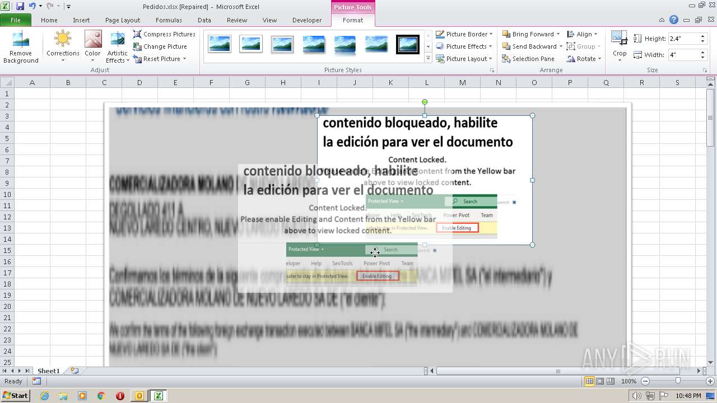Increase picture Height with the up spinner
The width and height of the screenshot is (717, 403).
pyautogui.click(x=702, y=36)
